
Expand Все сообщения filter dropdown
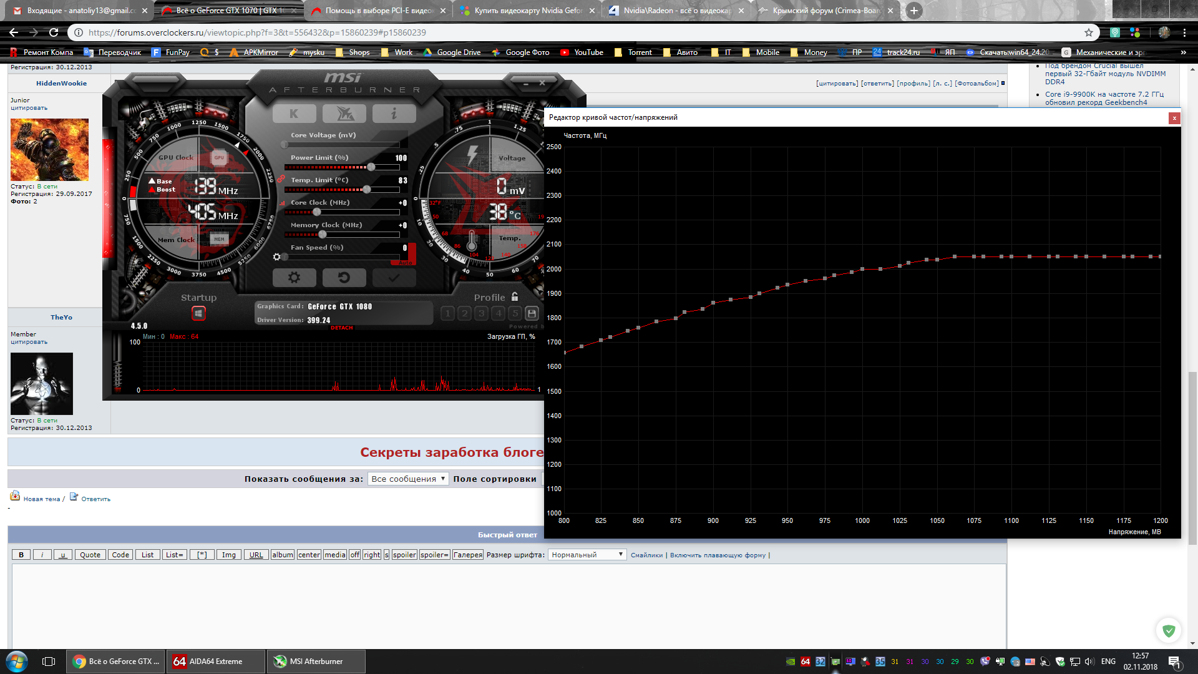[407, 479]
